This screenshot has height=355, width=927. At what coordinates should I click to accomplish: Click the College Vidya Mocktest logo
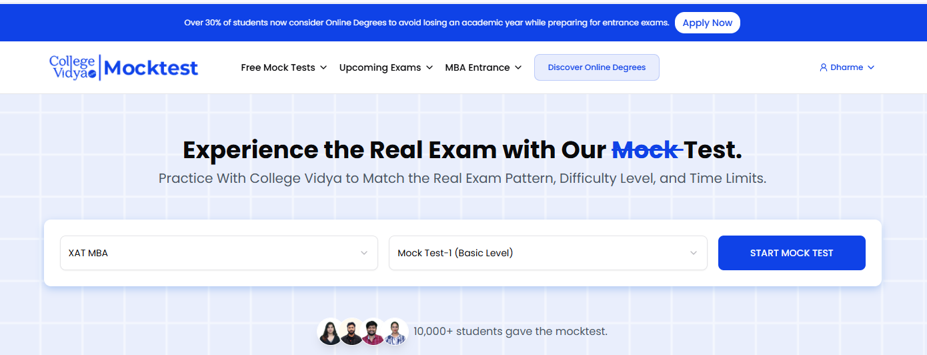tap(123, 67)
